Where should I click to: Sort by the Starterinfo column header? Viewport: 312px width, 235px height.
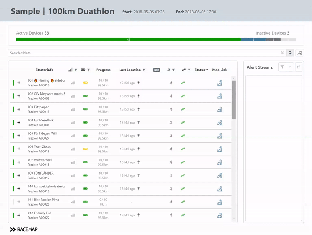tap(44, 70)
